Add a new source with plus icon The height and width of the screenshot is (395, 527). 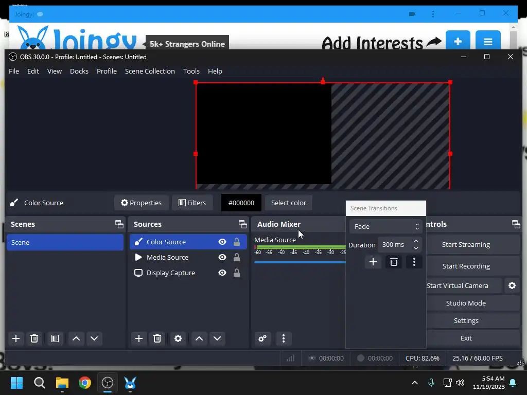pyautogui.click(x=139, y=338)
